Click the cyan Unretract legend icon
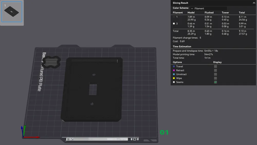 pyautogui.click(x=174, y=74)
